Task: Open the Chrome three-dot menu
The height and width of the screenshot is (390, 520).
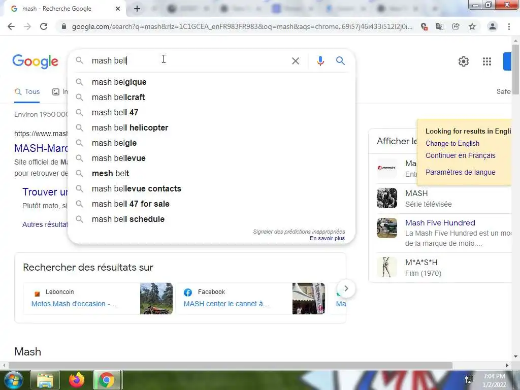Action: pyautogui.click(x=509, y=26)
